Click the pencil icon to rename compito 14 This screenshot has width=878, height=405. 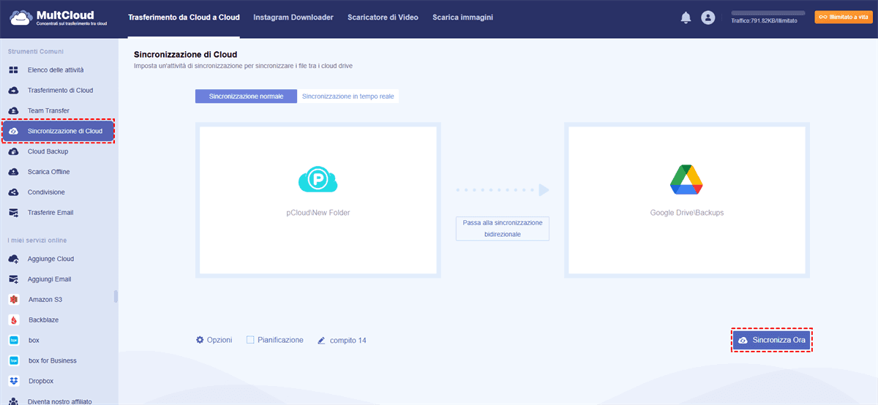point(321,341)
